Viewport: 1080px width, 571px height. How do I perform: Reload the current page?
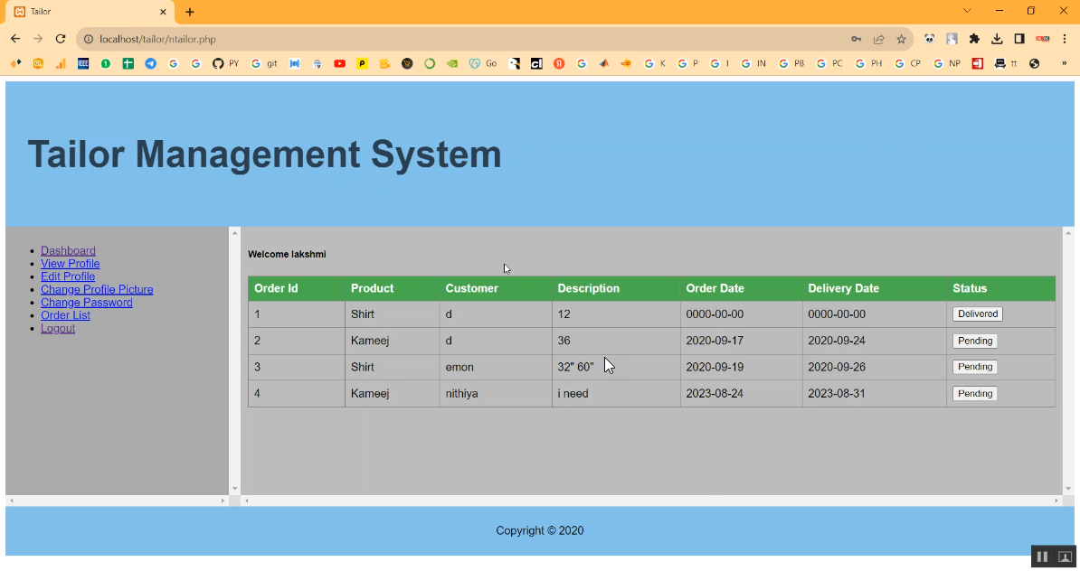coord(61,39)
